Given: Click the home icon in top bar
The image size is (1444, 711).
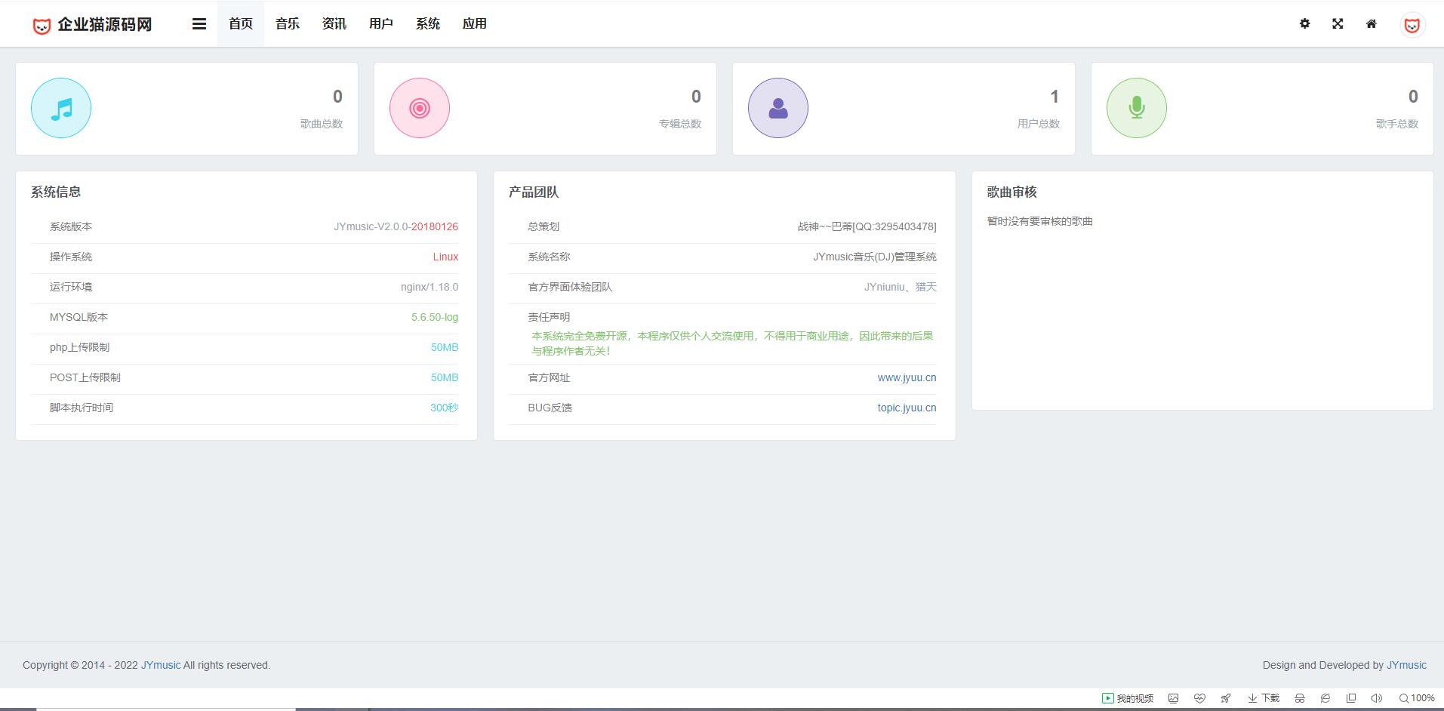Looking at the screenshot, I should tap(1371, 24).
